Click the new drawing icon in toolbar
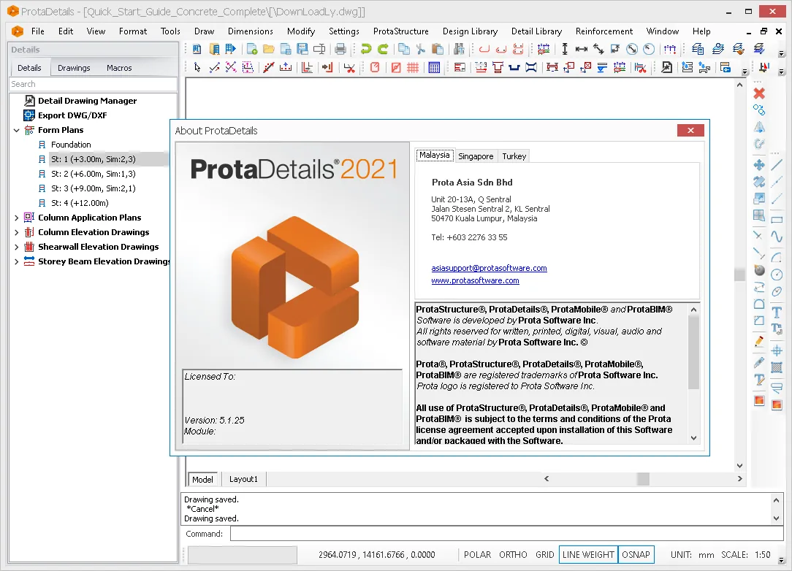 coord(252,49)
